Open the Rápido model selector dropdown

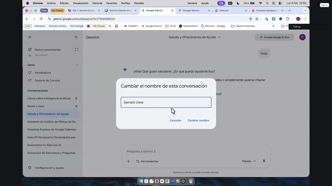[x=249, y=161]
